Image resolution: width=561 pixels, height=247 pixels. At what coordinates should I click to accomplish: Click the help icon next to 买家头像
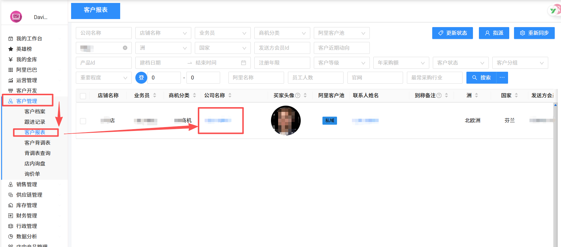pos(298,96)
